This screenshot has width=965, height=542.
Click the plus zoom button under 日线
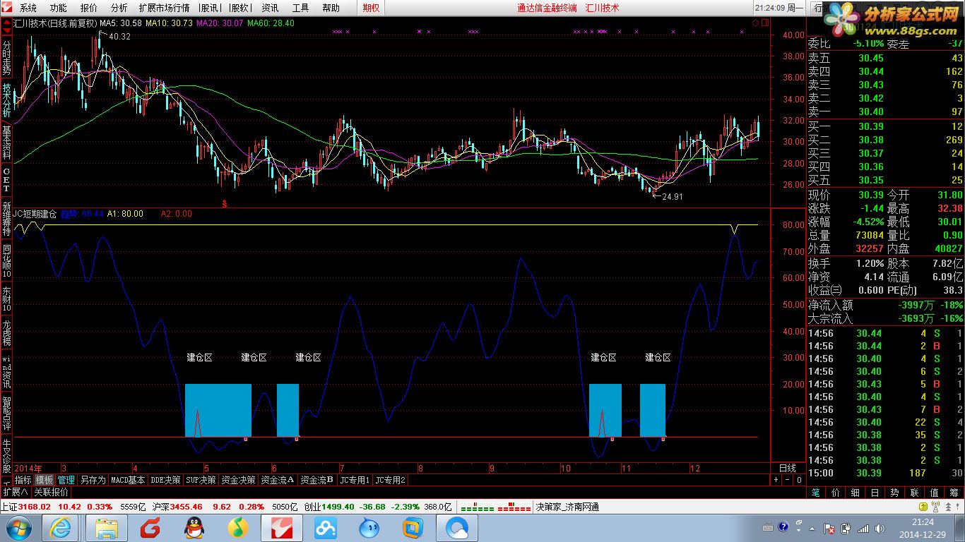coord(776,480)
